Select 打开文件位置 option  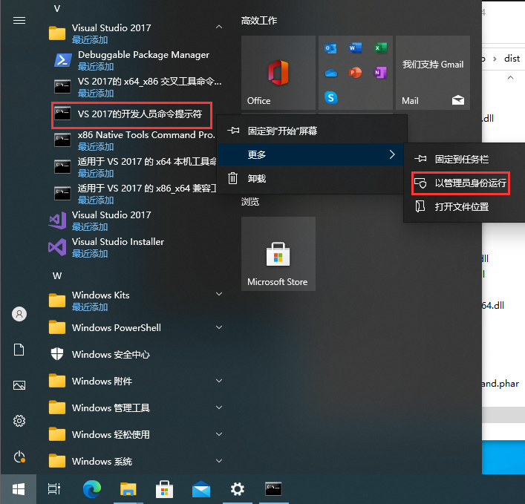[x=465, y=207]
